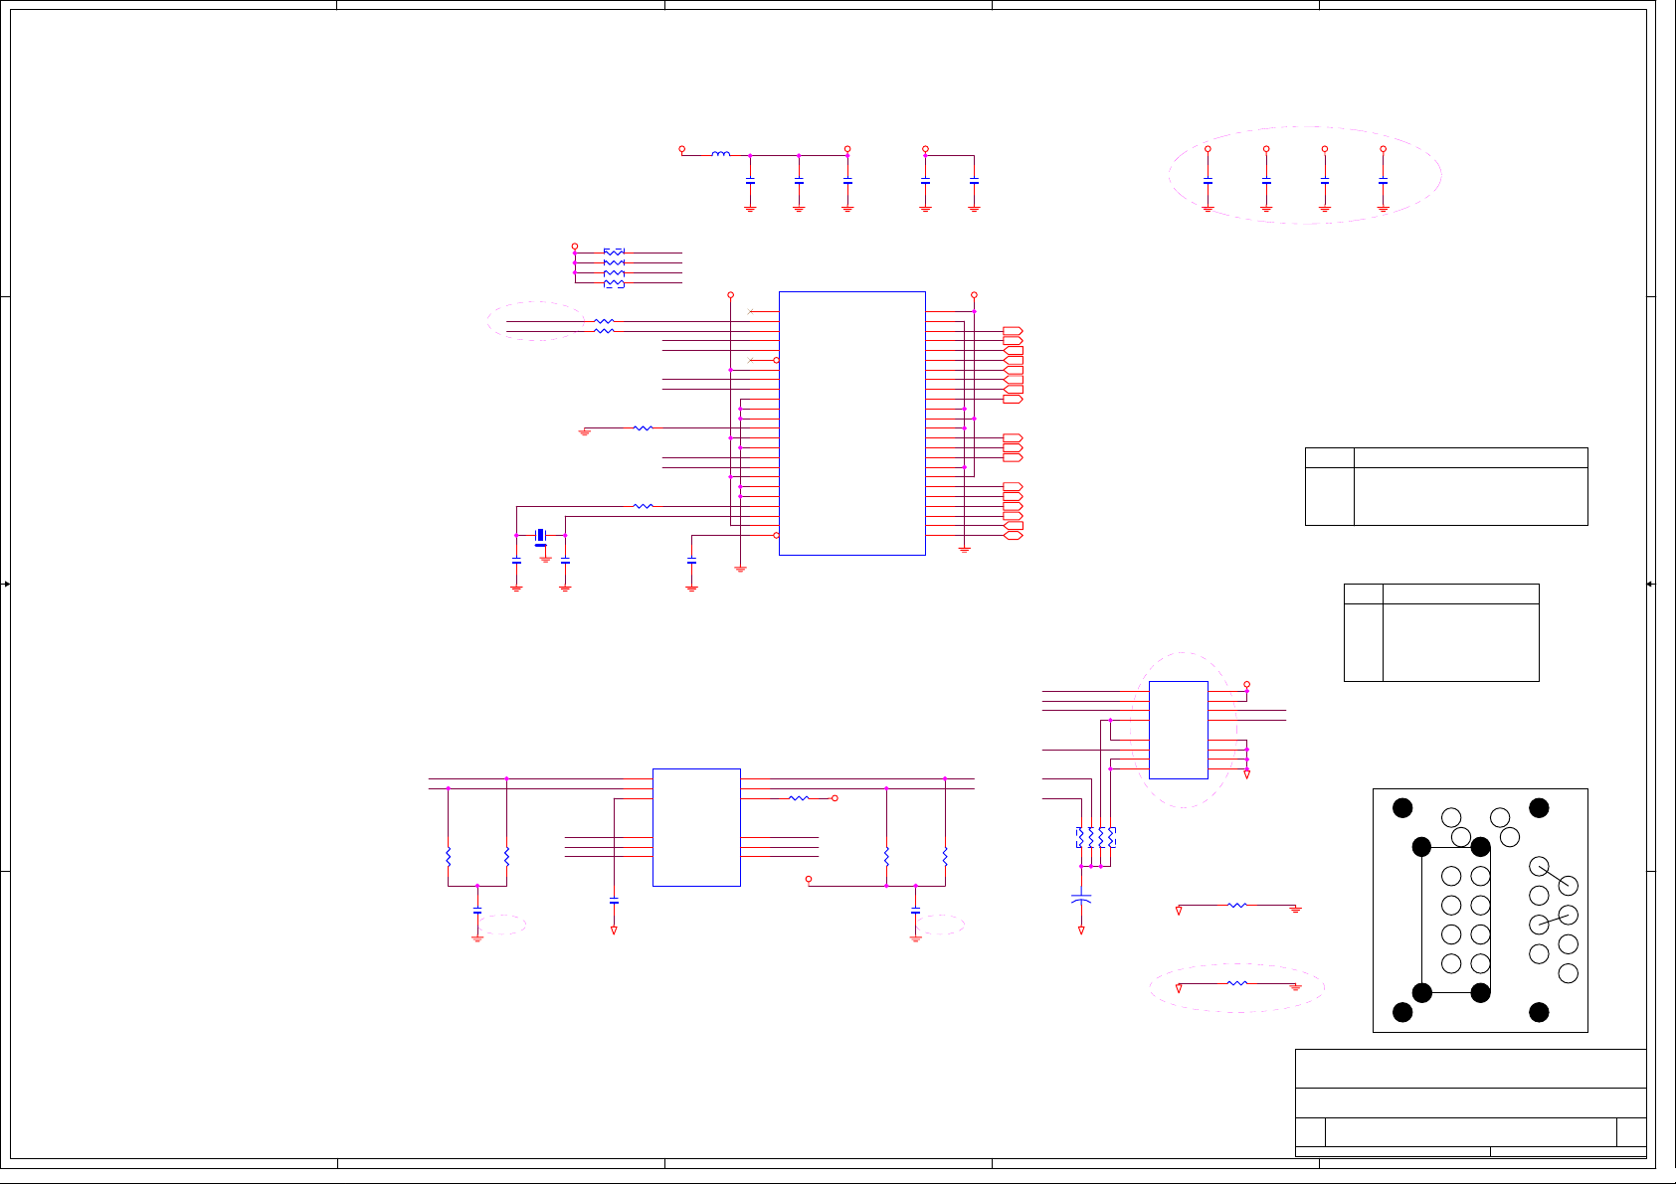Select the curved polarized capacitor below the resistor array
The width and height of the screenshot is (1676, 1184).
tap(1081, 899)
